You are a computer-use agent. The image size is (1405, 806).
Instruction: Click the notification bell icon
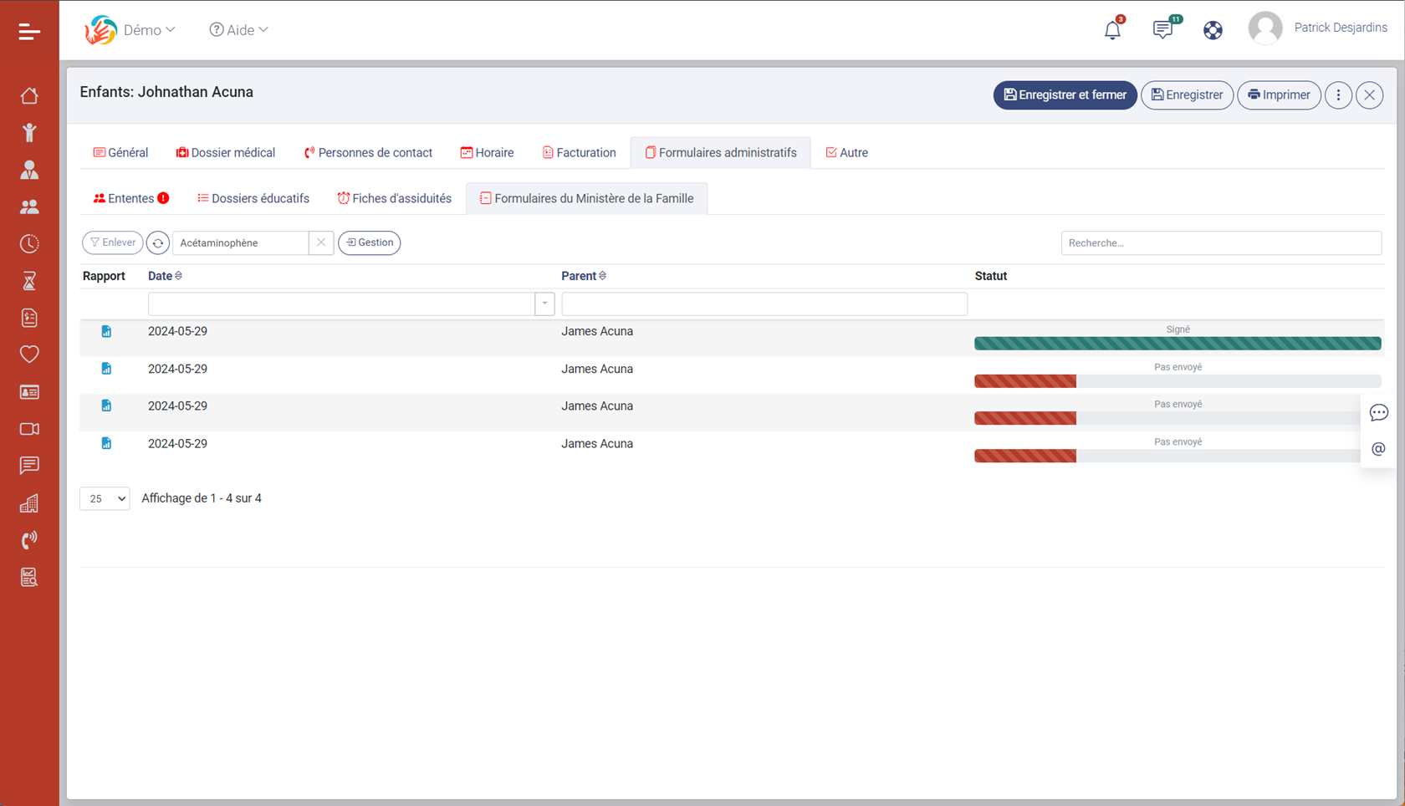[1111, 30]
